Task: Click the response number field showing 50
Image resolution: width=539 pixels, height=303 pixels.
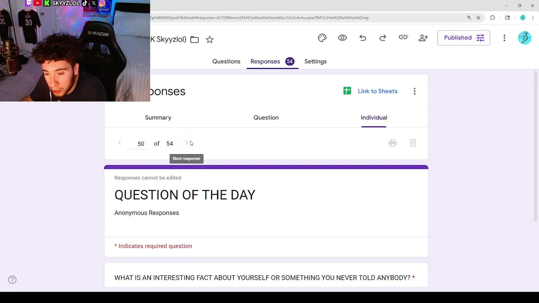Action: tap(141, 144)
